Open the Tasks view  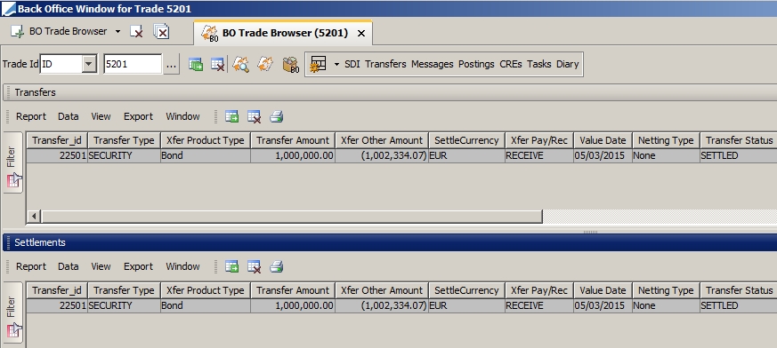(x=539, y=64)
